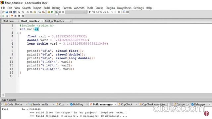This screenshot has height=119, width=212.
Task: Click the Stop debugger icon
Action: point(119,12)
